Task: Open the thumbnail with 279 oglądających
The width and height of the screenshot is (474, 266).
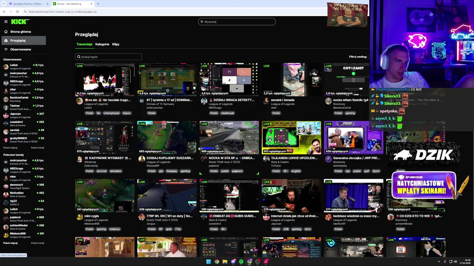Action: coord(291,195)
